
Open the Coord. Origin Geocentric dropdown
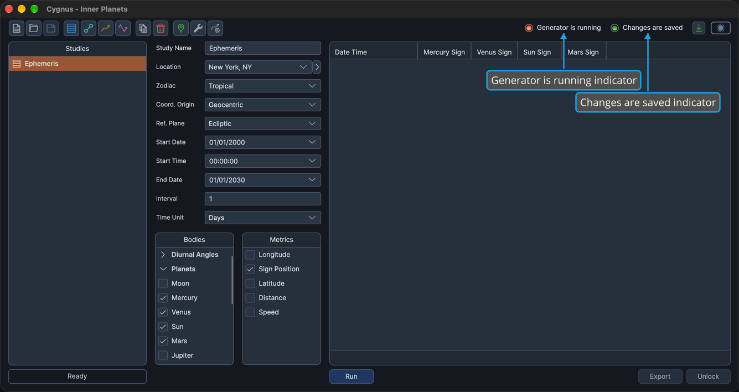(x=263, y=105)
